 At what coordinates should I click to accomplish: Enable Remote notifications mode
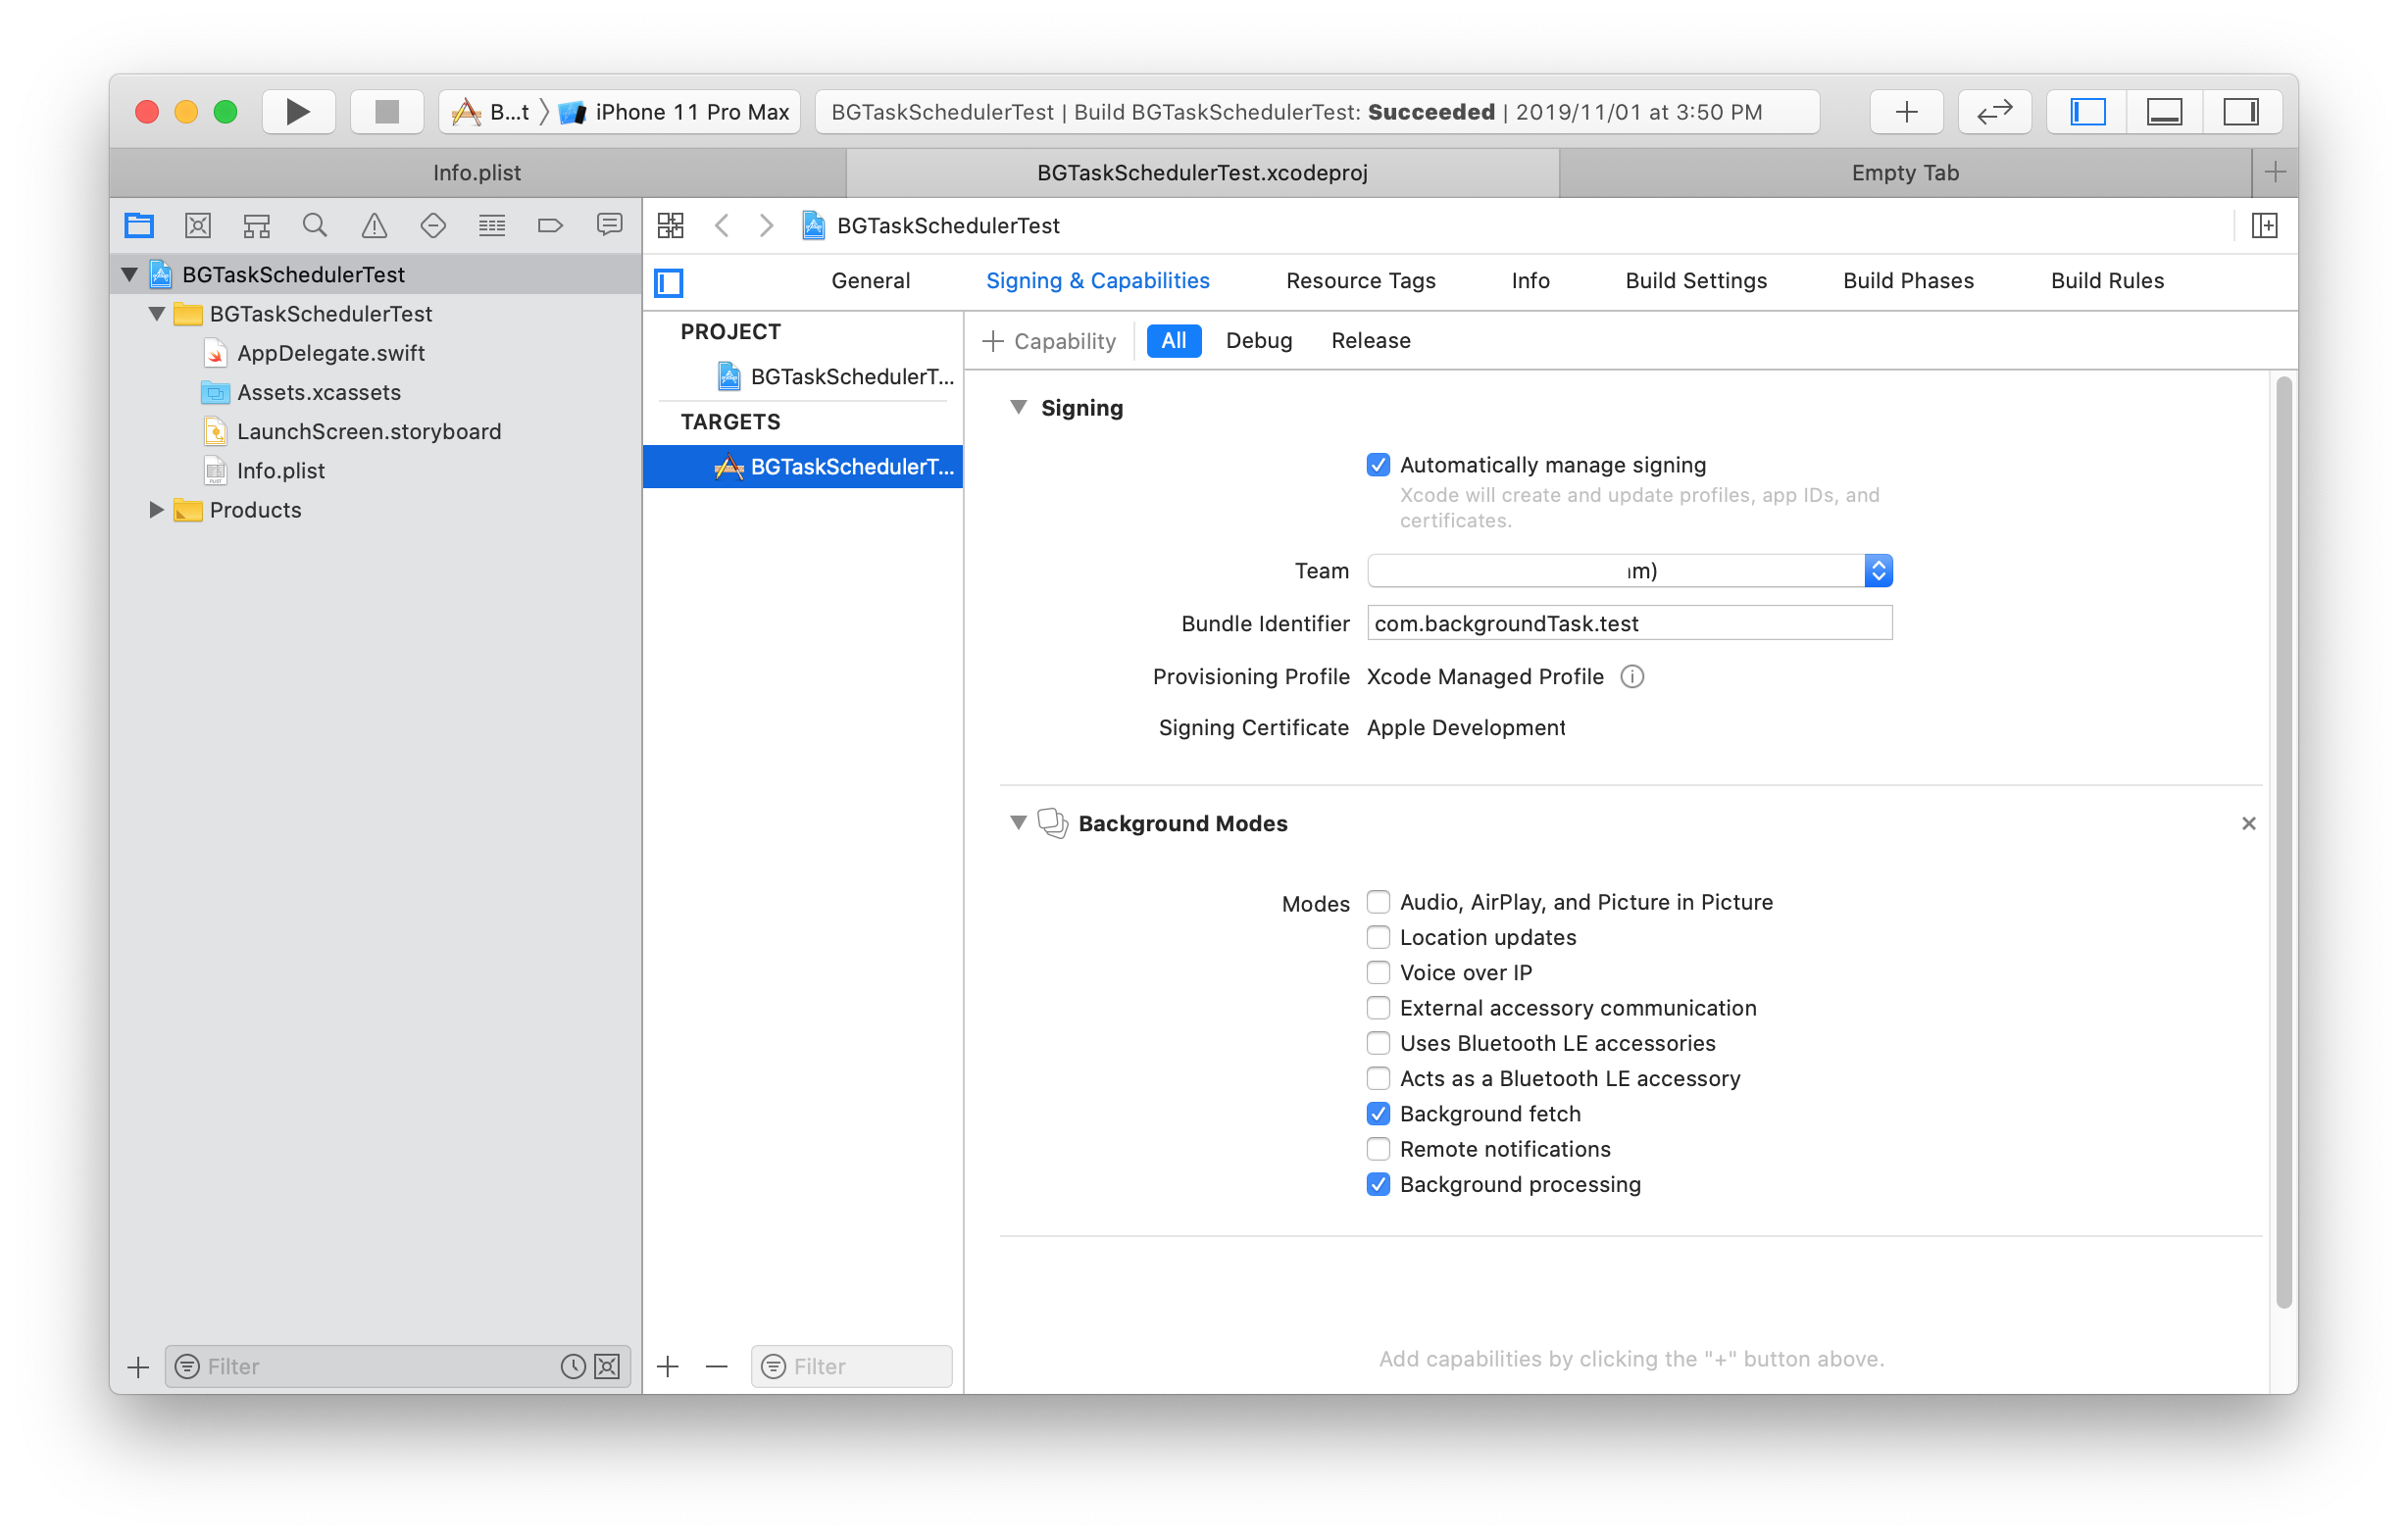point(1378,1149)
